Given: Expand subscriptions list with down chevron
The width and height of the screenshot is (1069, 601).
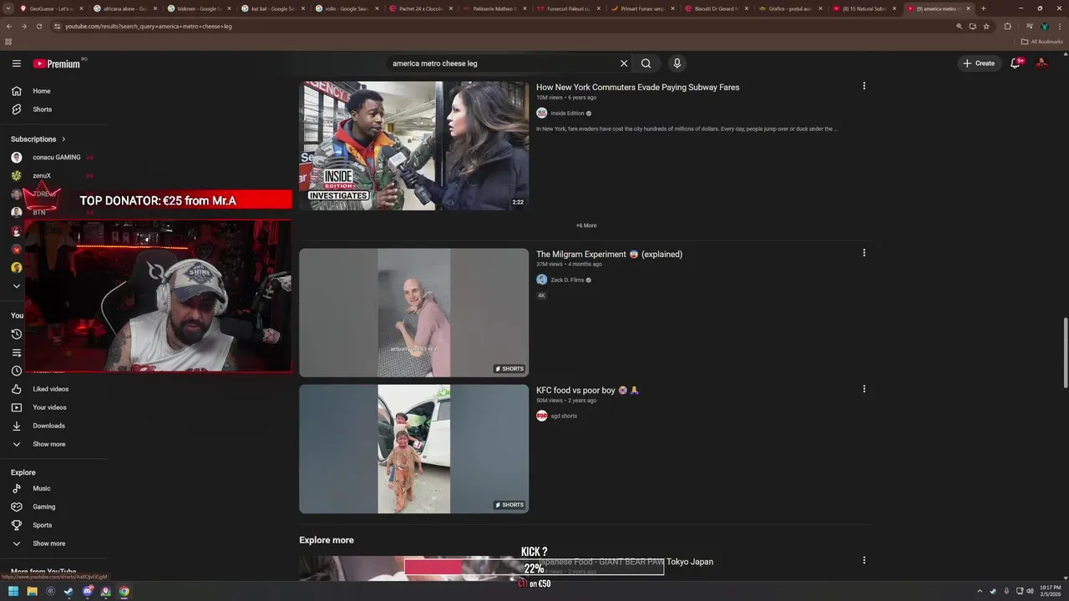Looking at the screenshot, I should click(16, 286).
